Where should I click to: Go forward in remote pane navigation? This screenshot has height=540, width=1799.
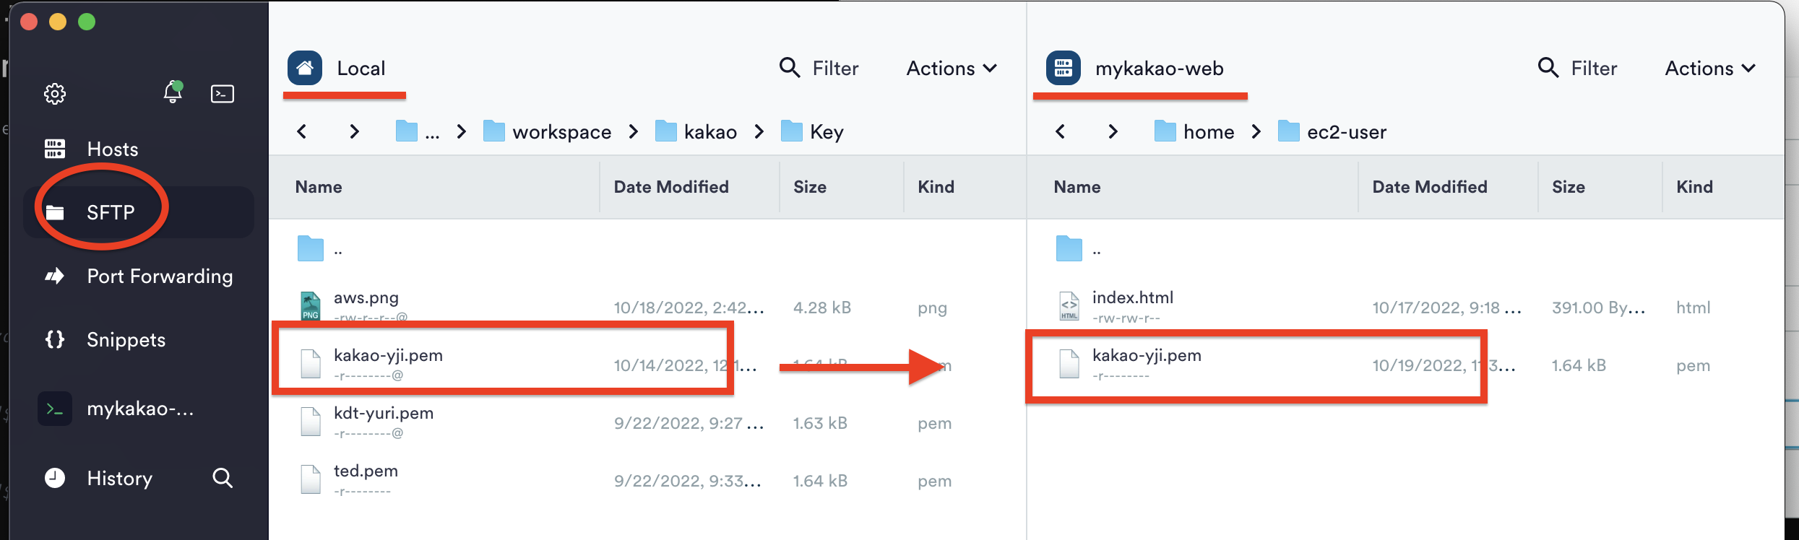coord(1113,131)
